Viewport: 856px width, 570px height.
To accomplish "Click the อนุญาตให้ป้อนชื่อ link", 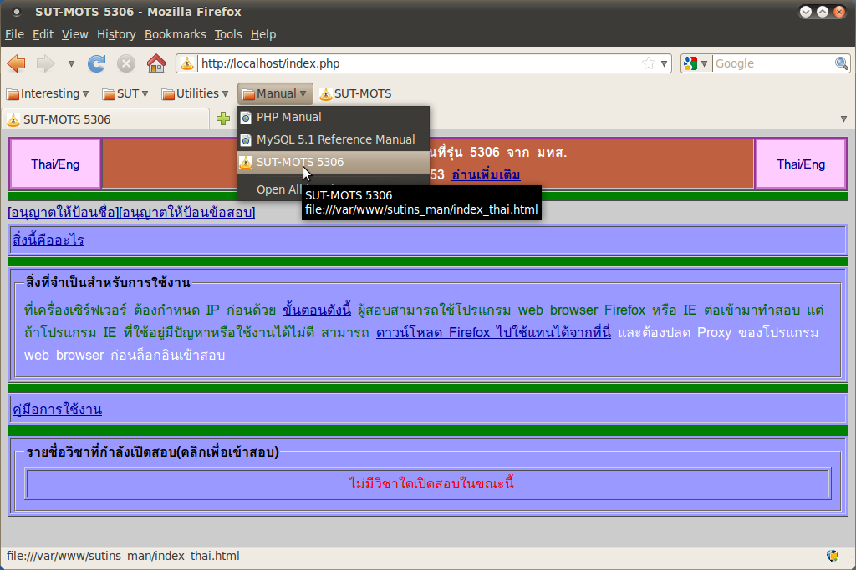I will pyautogui.click(x=64, y=213).
